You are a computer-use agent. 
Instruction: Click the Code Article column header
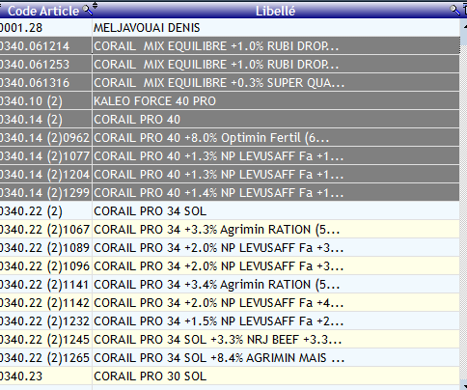43,11
